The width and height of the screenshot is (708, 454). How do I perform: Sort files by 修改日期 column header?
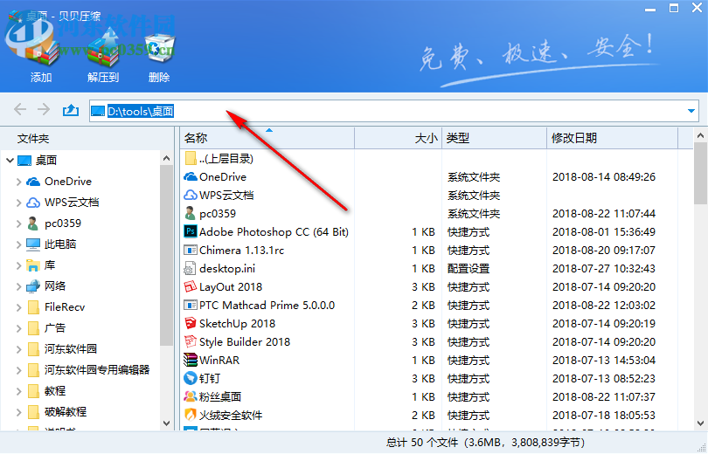[x=612, y=138]
